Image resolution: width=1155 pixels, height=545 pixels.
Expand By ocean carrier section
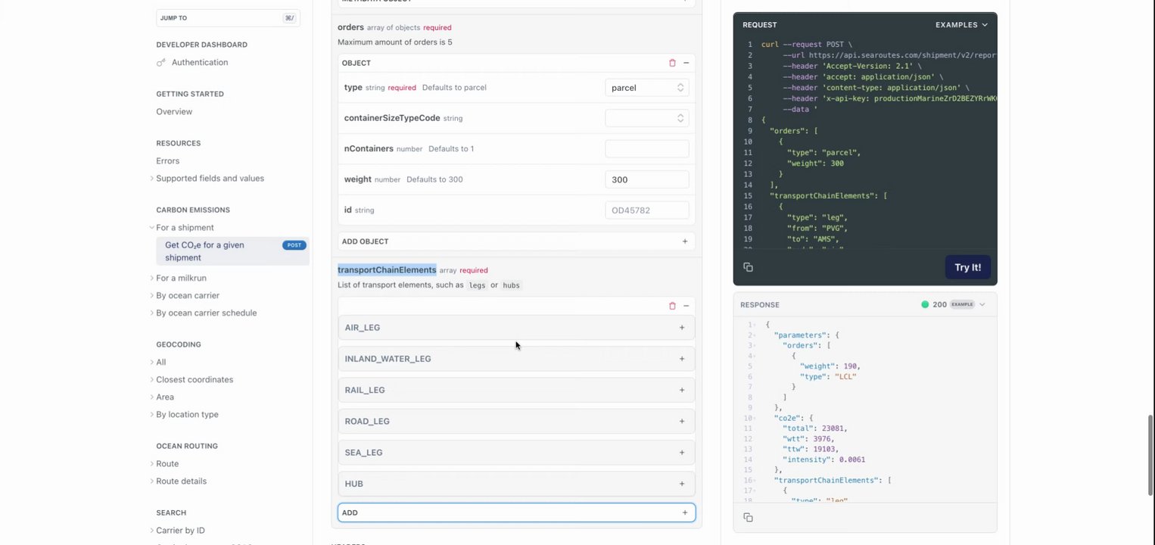pyautogui.click(x=188, y=295)
